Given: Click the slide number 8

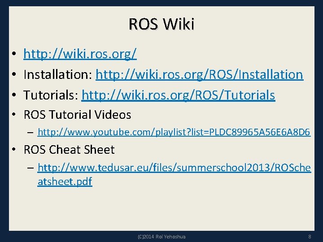Looking at the screenshot, I should (310, 237).
